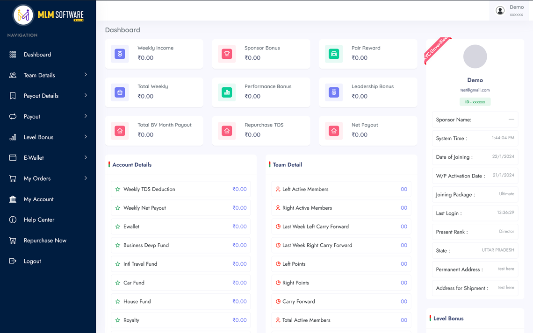
Task: Open the user account icon in header
Action: coord(500,10)
